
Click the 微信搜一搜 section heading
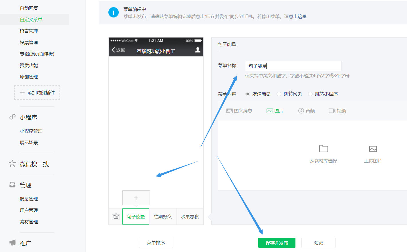pos(34,164)
